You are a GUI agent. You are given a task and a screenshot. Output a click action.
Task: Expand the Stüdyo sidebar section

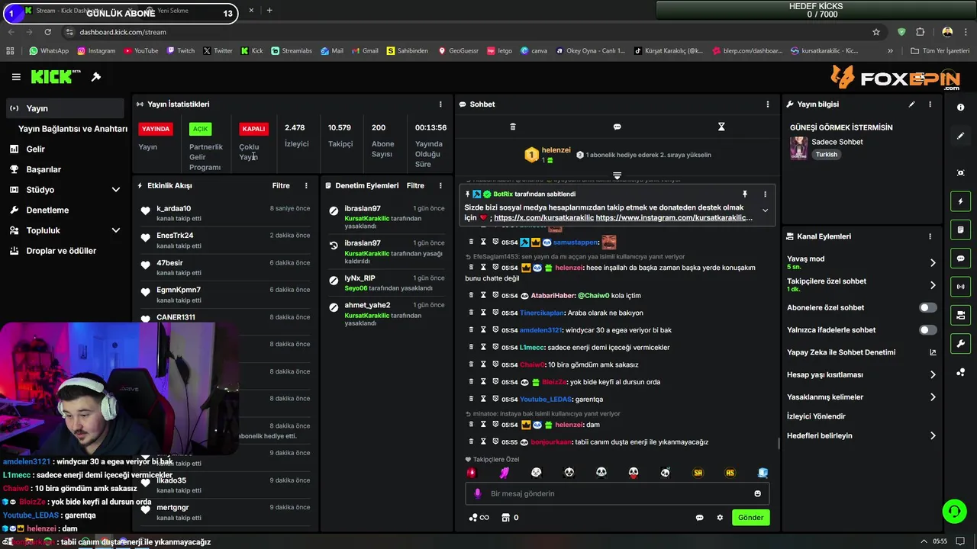click(116, 190)
